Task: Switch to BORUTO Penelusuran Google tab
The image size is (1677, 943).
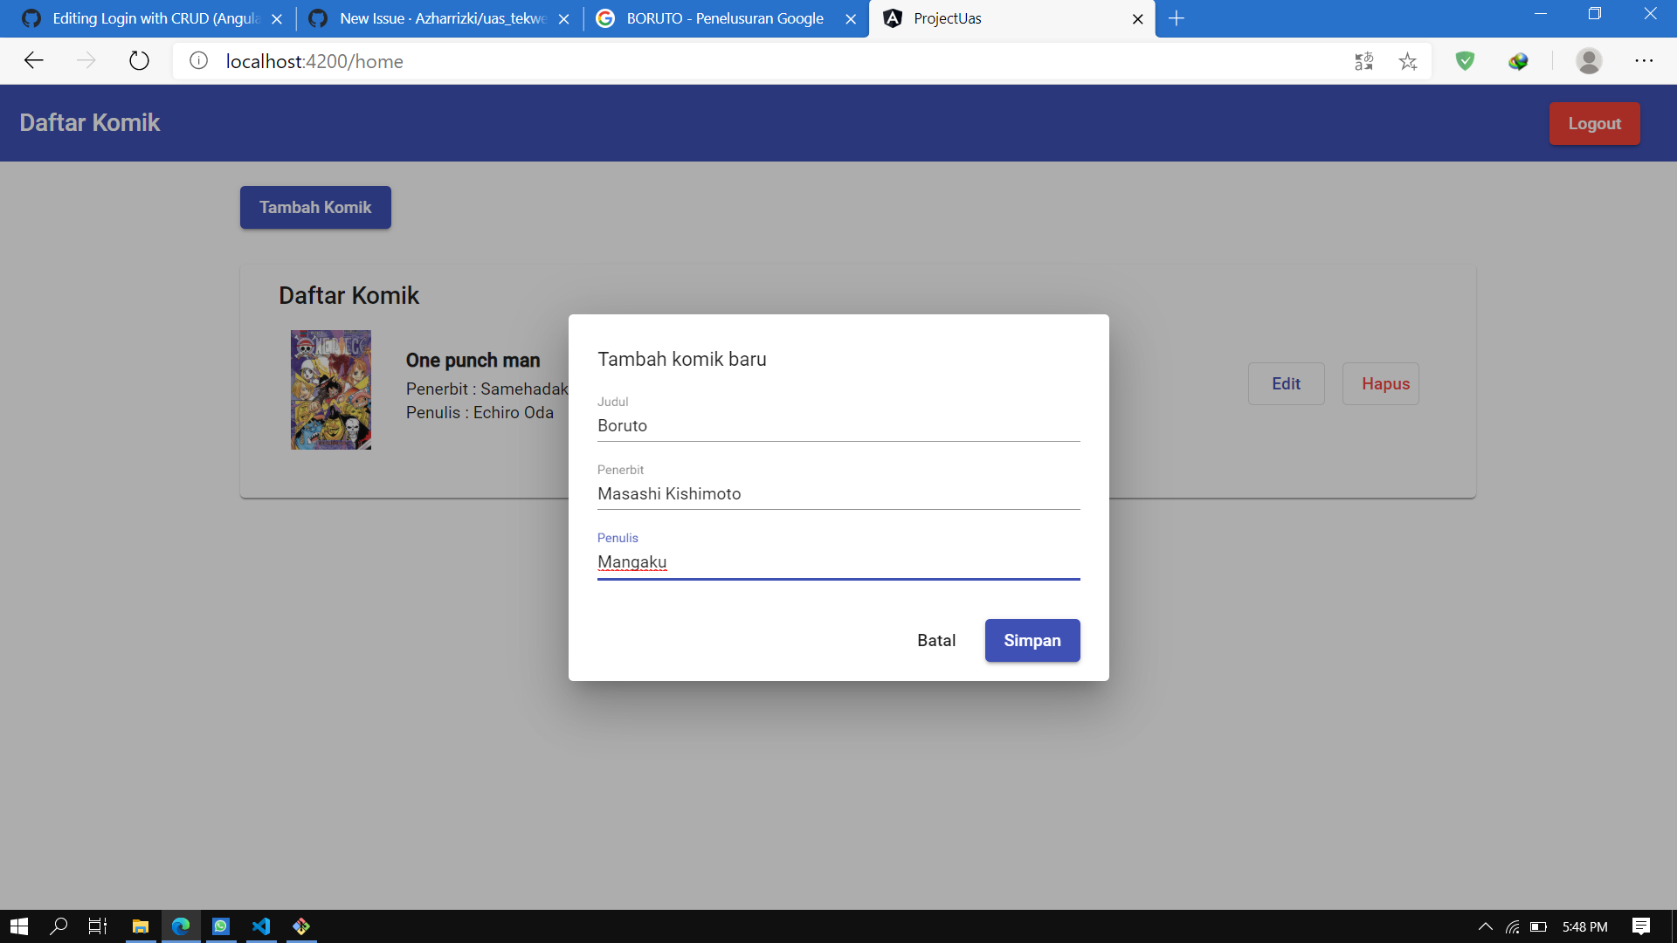Action: pos(725,18)
